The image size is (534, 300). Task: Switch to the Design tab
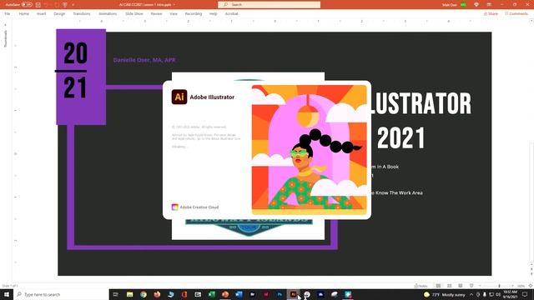pyautogui.click(x=59, y=14)
